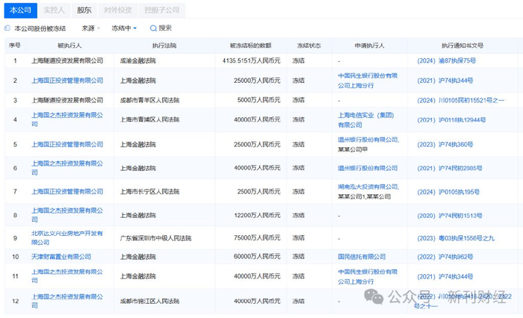Click the 本公司股份被冻结 label
This screenshot has height=318, width=523.
pyautogui.click(x=40, y=28)
